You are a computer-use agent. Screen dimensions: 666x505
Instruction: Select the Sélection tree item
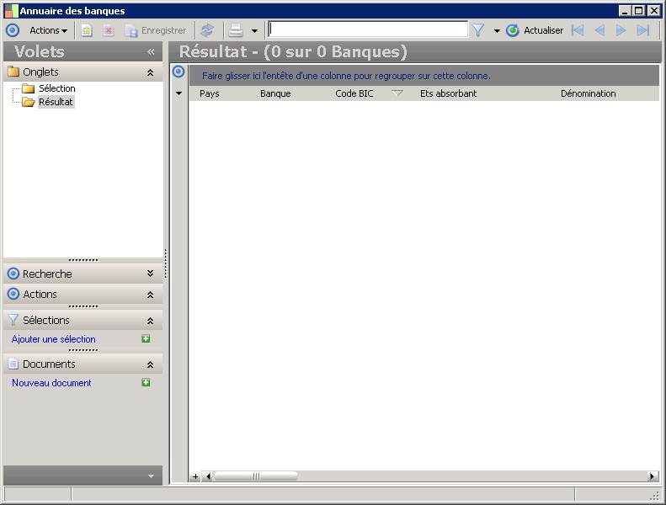[x=57, y=88]
